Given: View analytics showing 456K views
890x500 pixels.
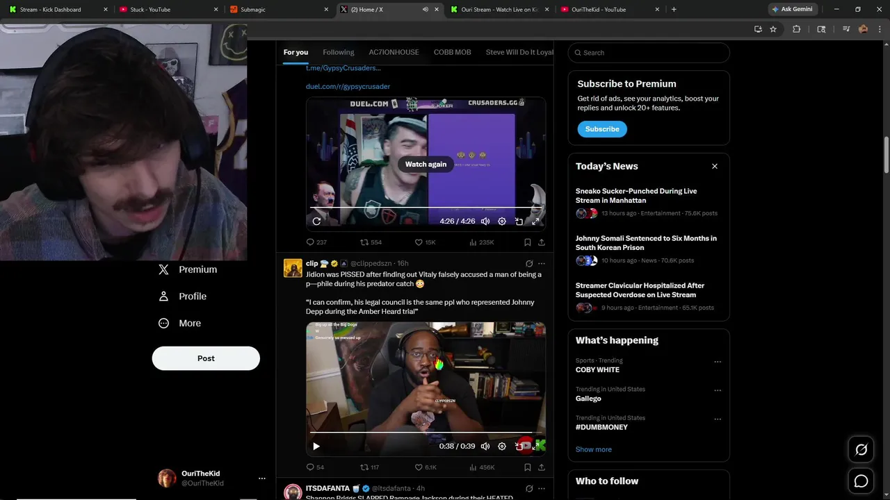Looking at the screenshot, I should (482, 467).
